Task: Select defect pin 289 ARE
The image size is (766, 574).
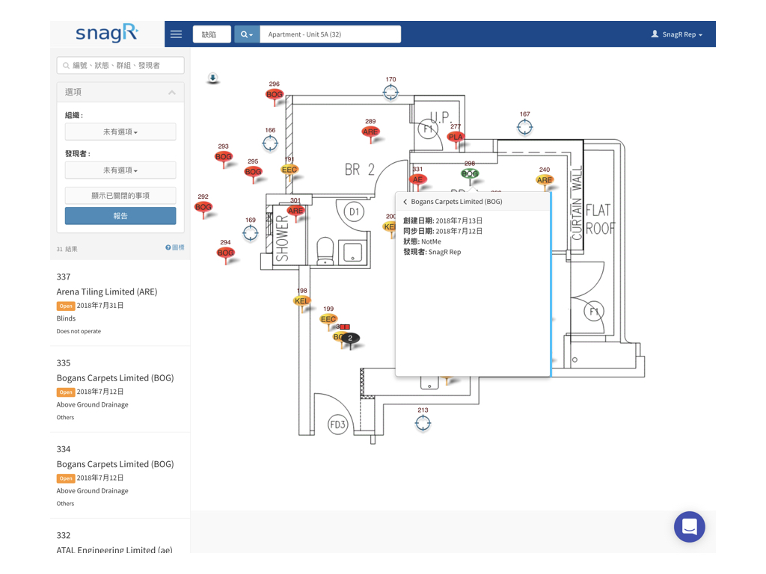Action: (x=370, y=132)
